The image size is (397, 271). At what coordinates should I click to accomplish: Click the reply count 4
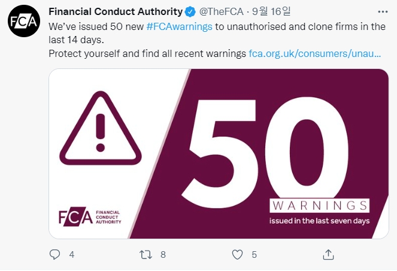[x=72, y=254]
